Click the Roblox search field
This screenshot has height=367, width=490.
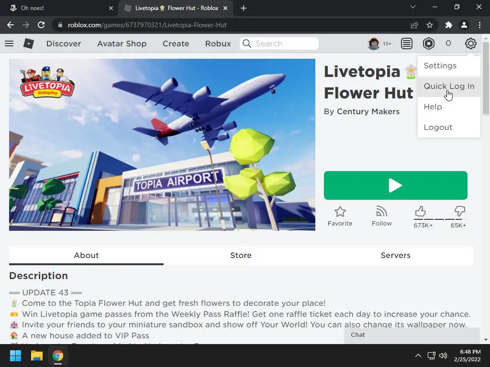tap(279, 43)
